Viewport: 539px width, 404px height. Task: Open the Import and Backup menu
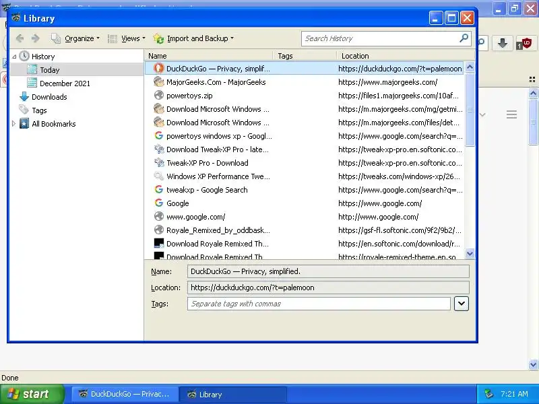[x=193, y=38]
